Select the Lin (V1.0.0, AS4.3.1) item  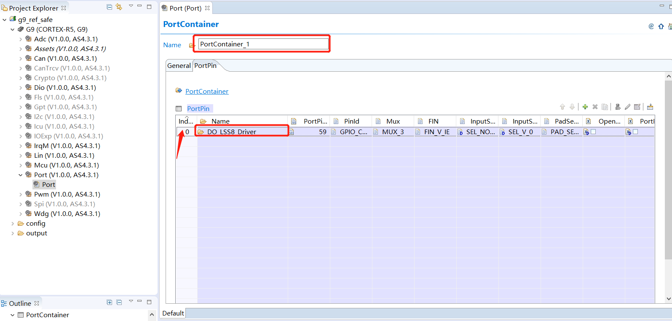pyautogui.click(x=64, y=155)
